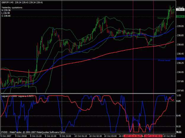Click the '9 Oct 21:10' time axis label
Image resolution: width=185 pixels, height=138 pixels.
tap(36, 136)
